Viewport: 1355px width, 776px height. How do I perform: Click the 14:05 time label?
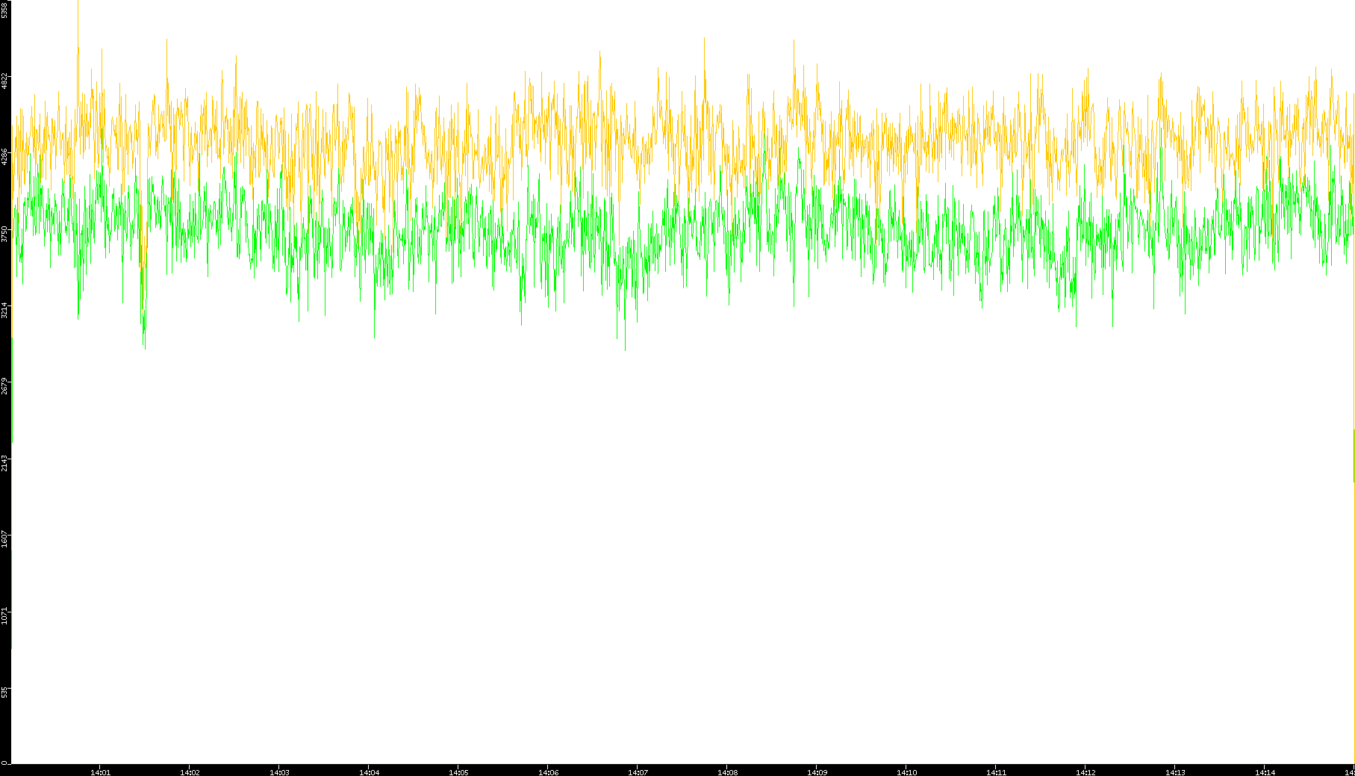pos(458,772)
